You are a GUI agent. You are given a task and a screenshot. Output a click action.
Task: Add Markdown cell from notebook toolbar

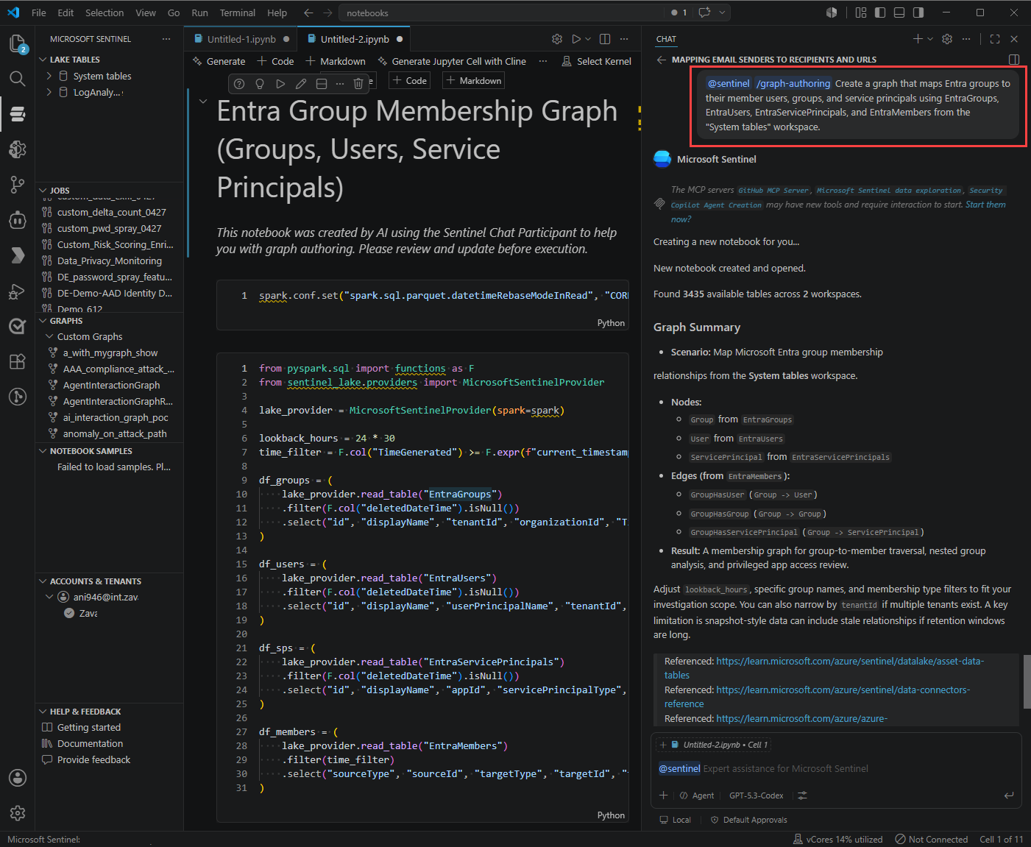pyautogui.click(x=336, y=61)
